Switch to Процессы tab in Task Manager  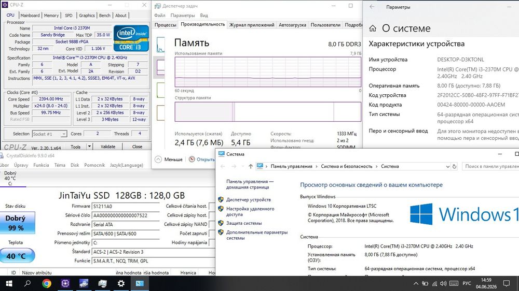click(165, 25)
